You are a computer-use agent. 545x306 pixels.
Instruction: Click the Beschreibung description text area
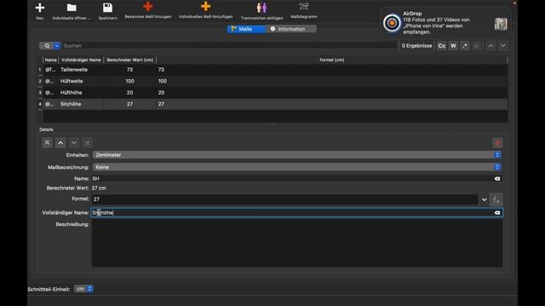(297, 244)
